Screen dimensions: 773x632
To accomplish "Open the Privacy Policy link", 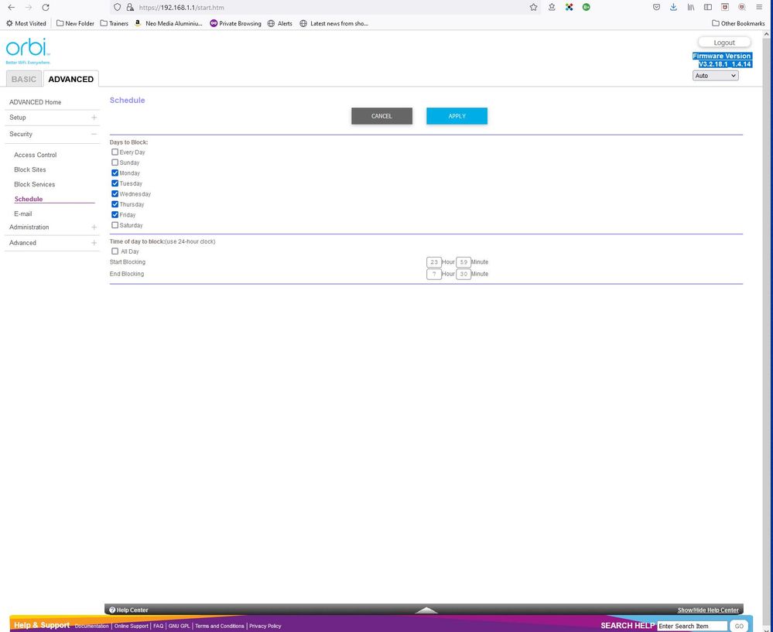I will point(265,626).
